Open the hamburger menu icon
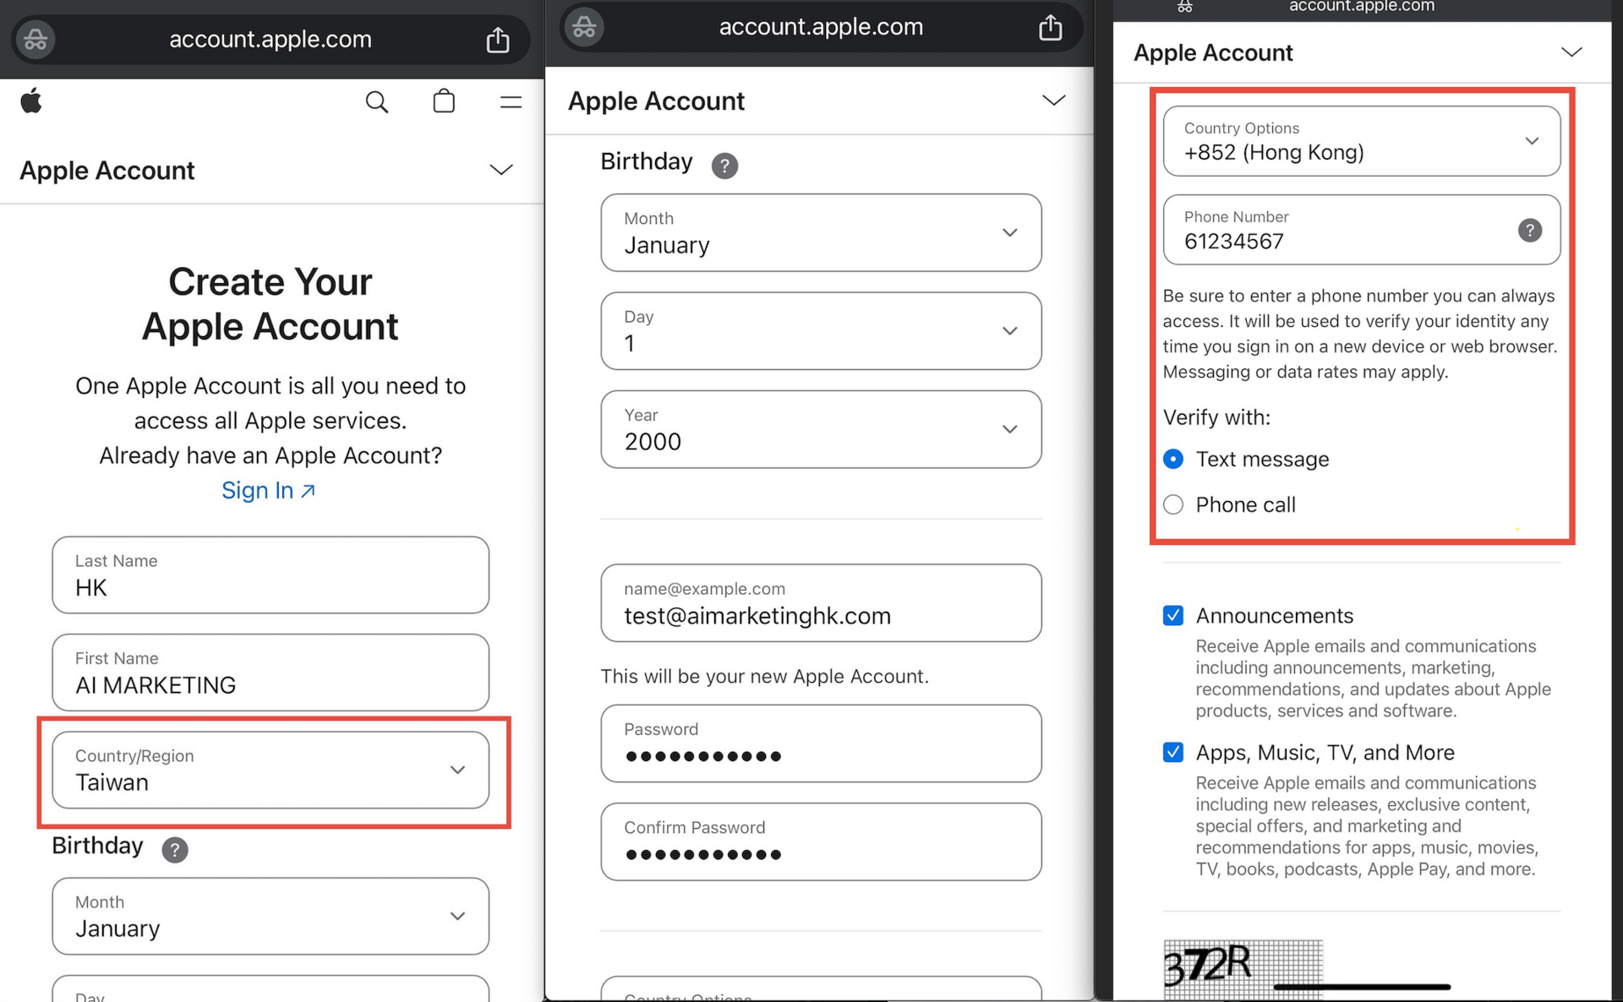This screenshot has height=1002, width=1623. tap(511, 102)
